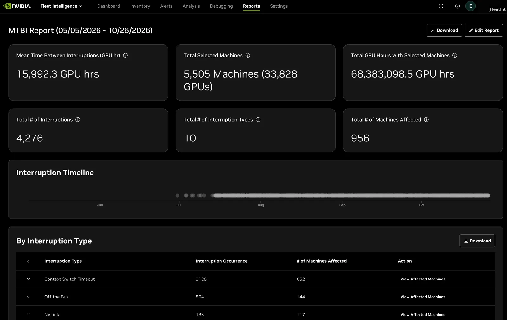View affected machines for Context Switch Timeout
The height and width of the screenshot is (320, 507).
click(423, 279)
